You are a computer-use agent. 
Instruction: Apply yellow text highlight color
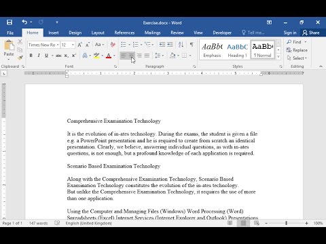tap(96, 56)
